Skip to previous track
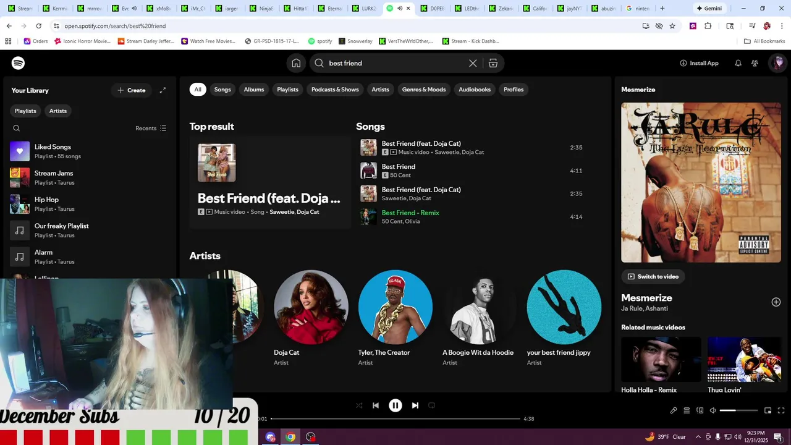This screenshot has height=445, width=791. (376, 405)
